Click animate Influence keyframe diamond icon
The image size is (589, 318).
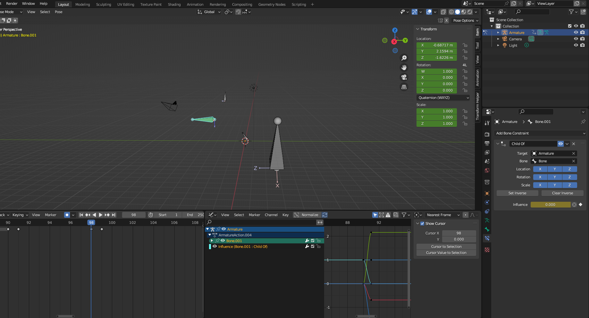tap(581, 205)
